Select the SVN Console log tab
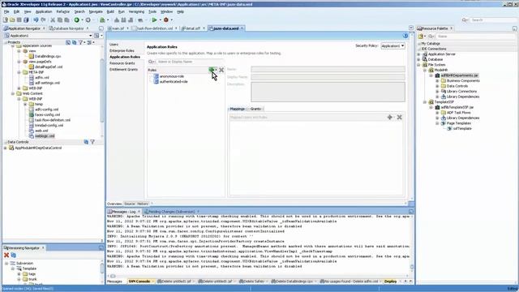Viewport: 519px width, 292px height. (x=139, y=281)
